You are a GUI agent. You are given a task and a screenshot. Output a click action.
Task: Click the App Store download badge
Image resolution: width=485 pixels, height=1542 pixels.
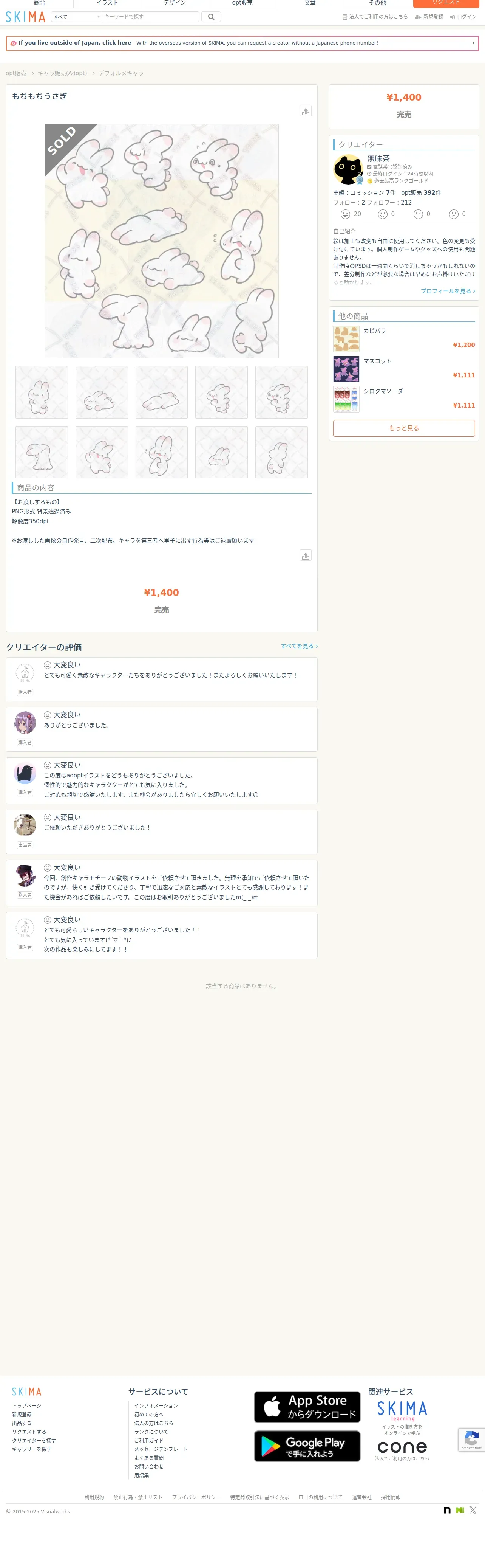[x=307, y=1407]
